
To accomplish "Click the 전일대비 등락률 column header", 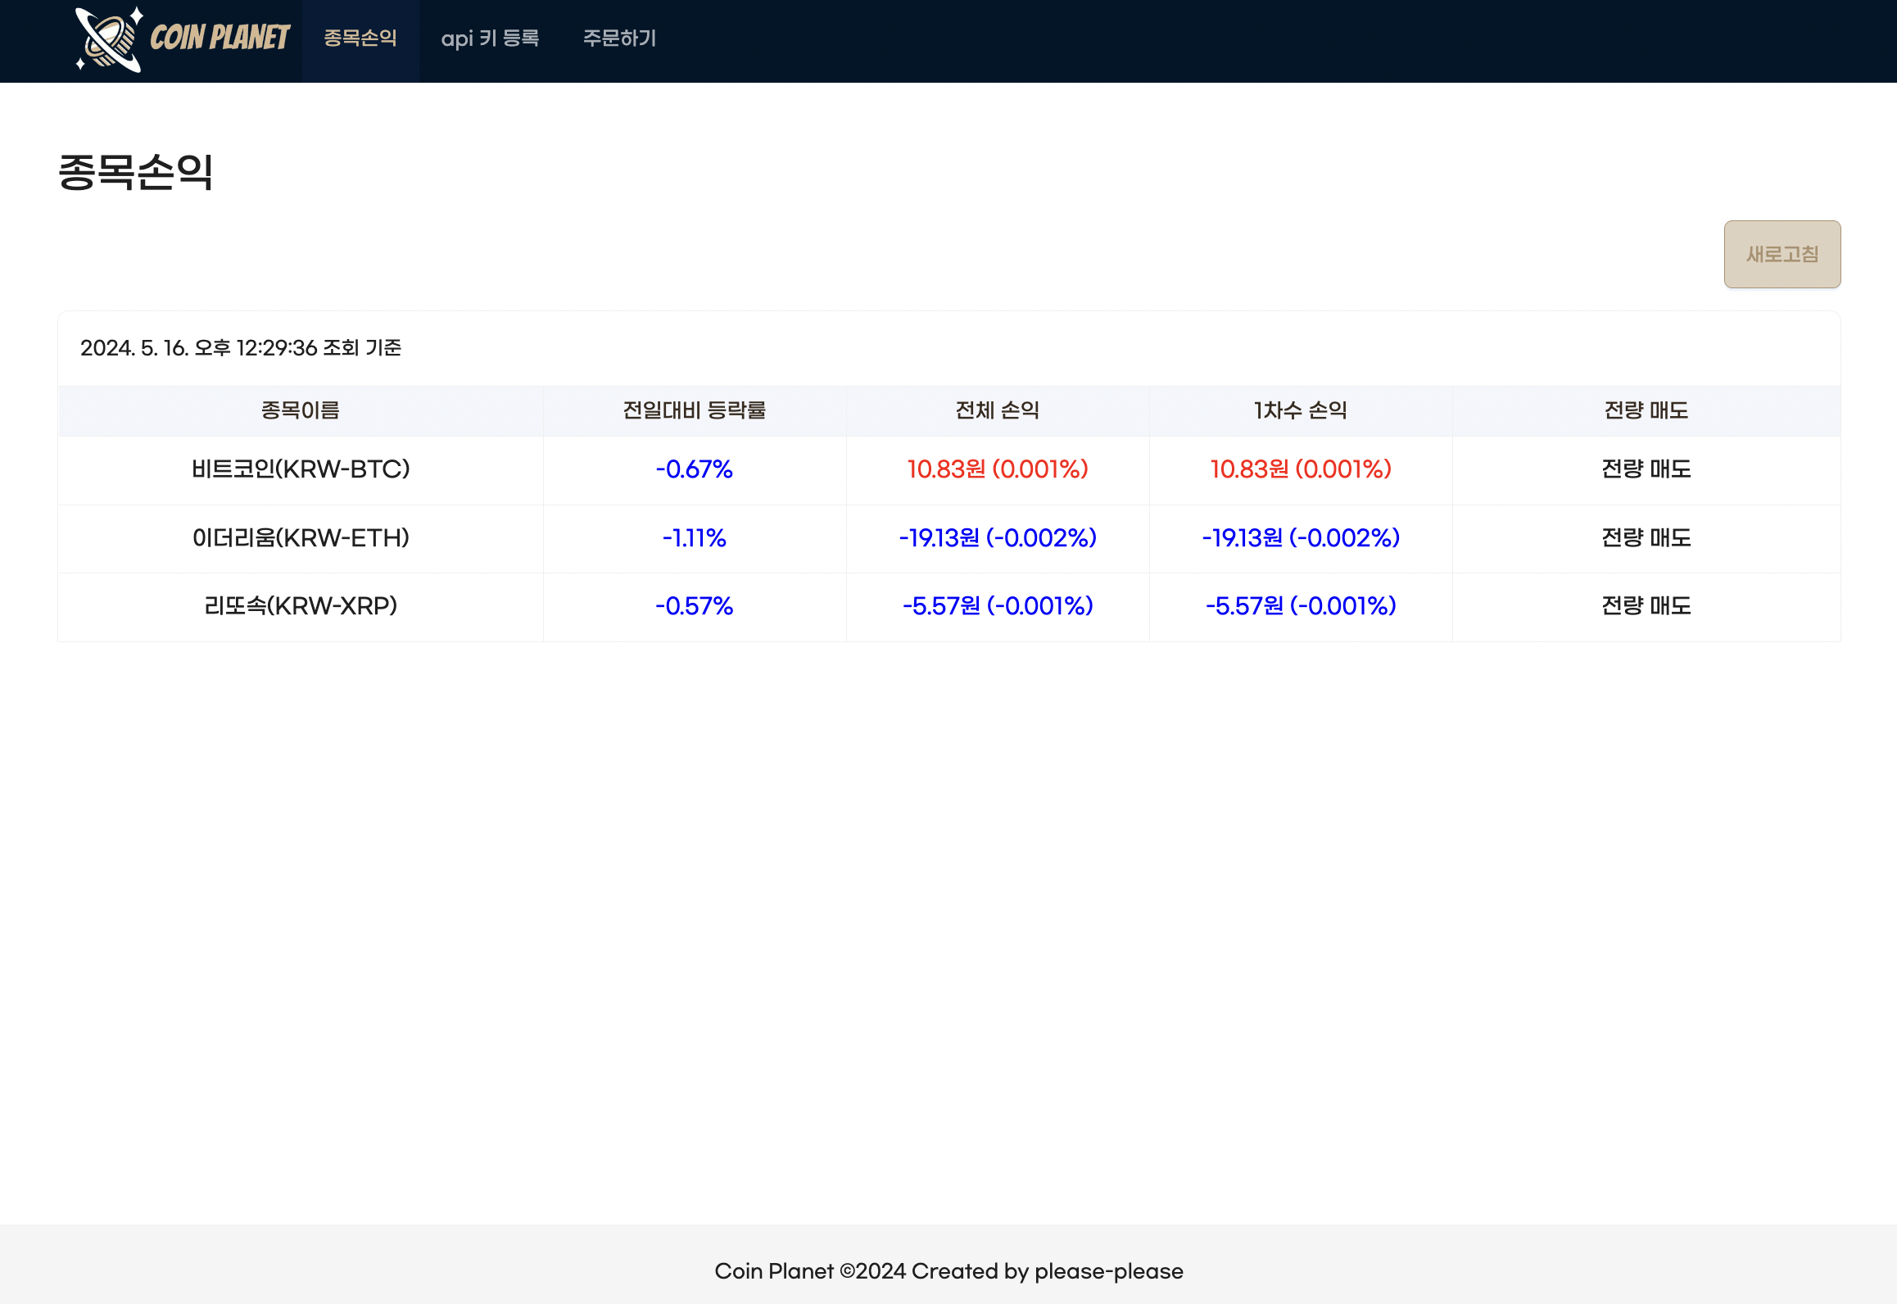I will 694,410.
